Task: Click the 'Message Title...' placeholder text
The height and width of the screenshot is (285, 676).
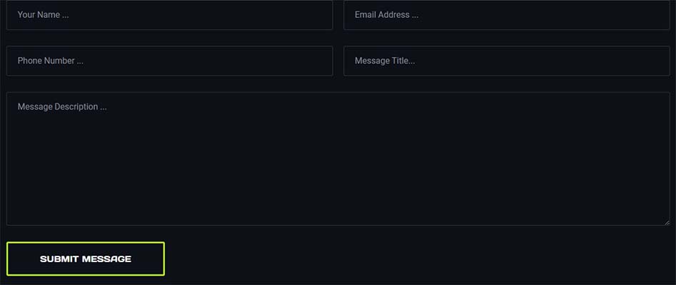Action: 385,61
